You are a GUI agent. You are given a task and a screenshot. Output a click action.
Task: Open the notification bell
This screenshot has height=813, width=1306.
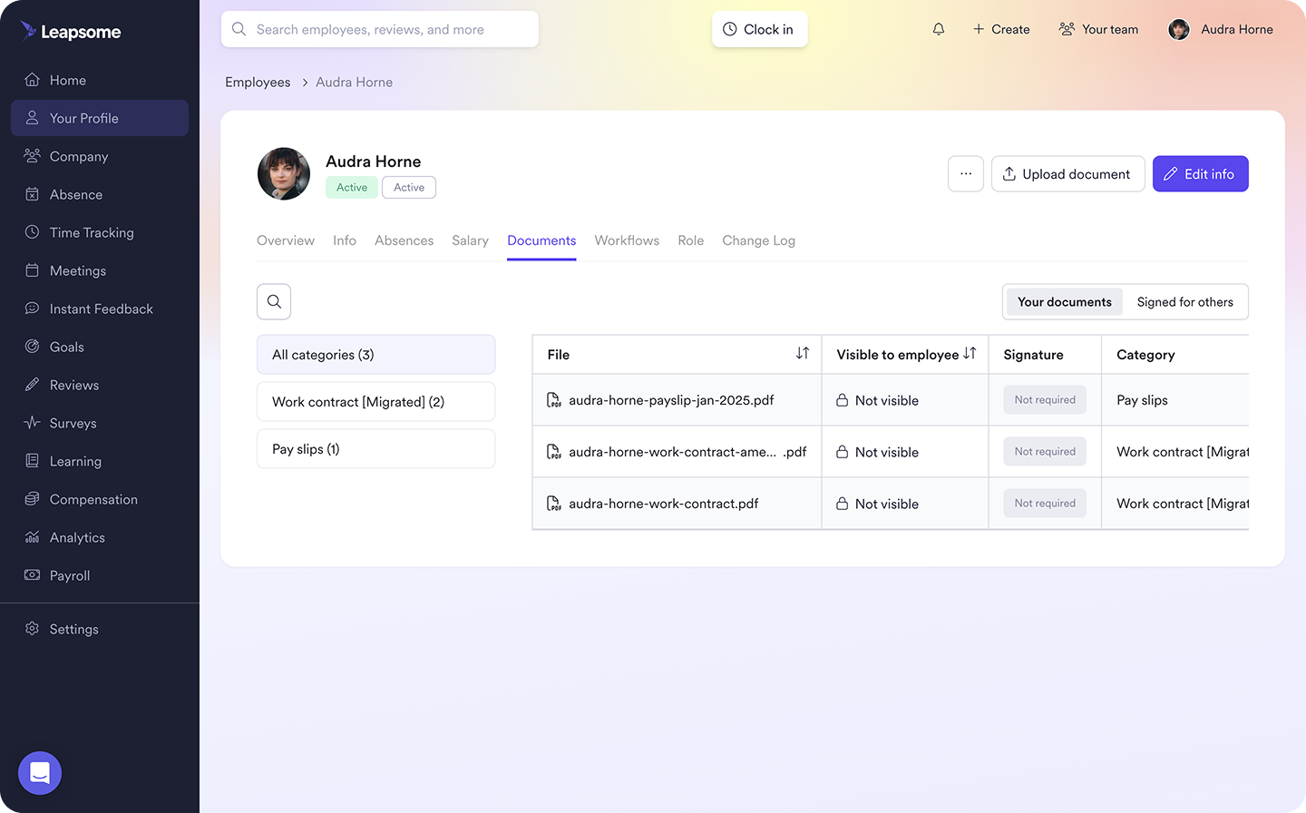point(938,29)
